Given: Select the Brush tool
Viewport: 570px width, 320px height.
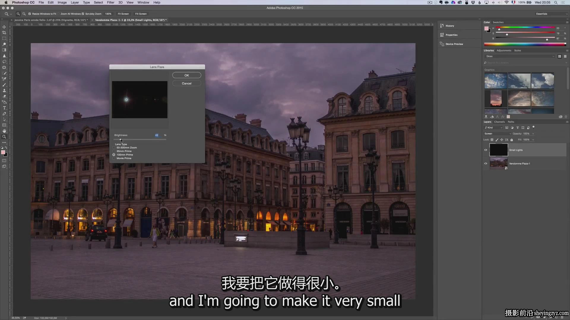Looking at the screenshot, I should [4, 85].
